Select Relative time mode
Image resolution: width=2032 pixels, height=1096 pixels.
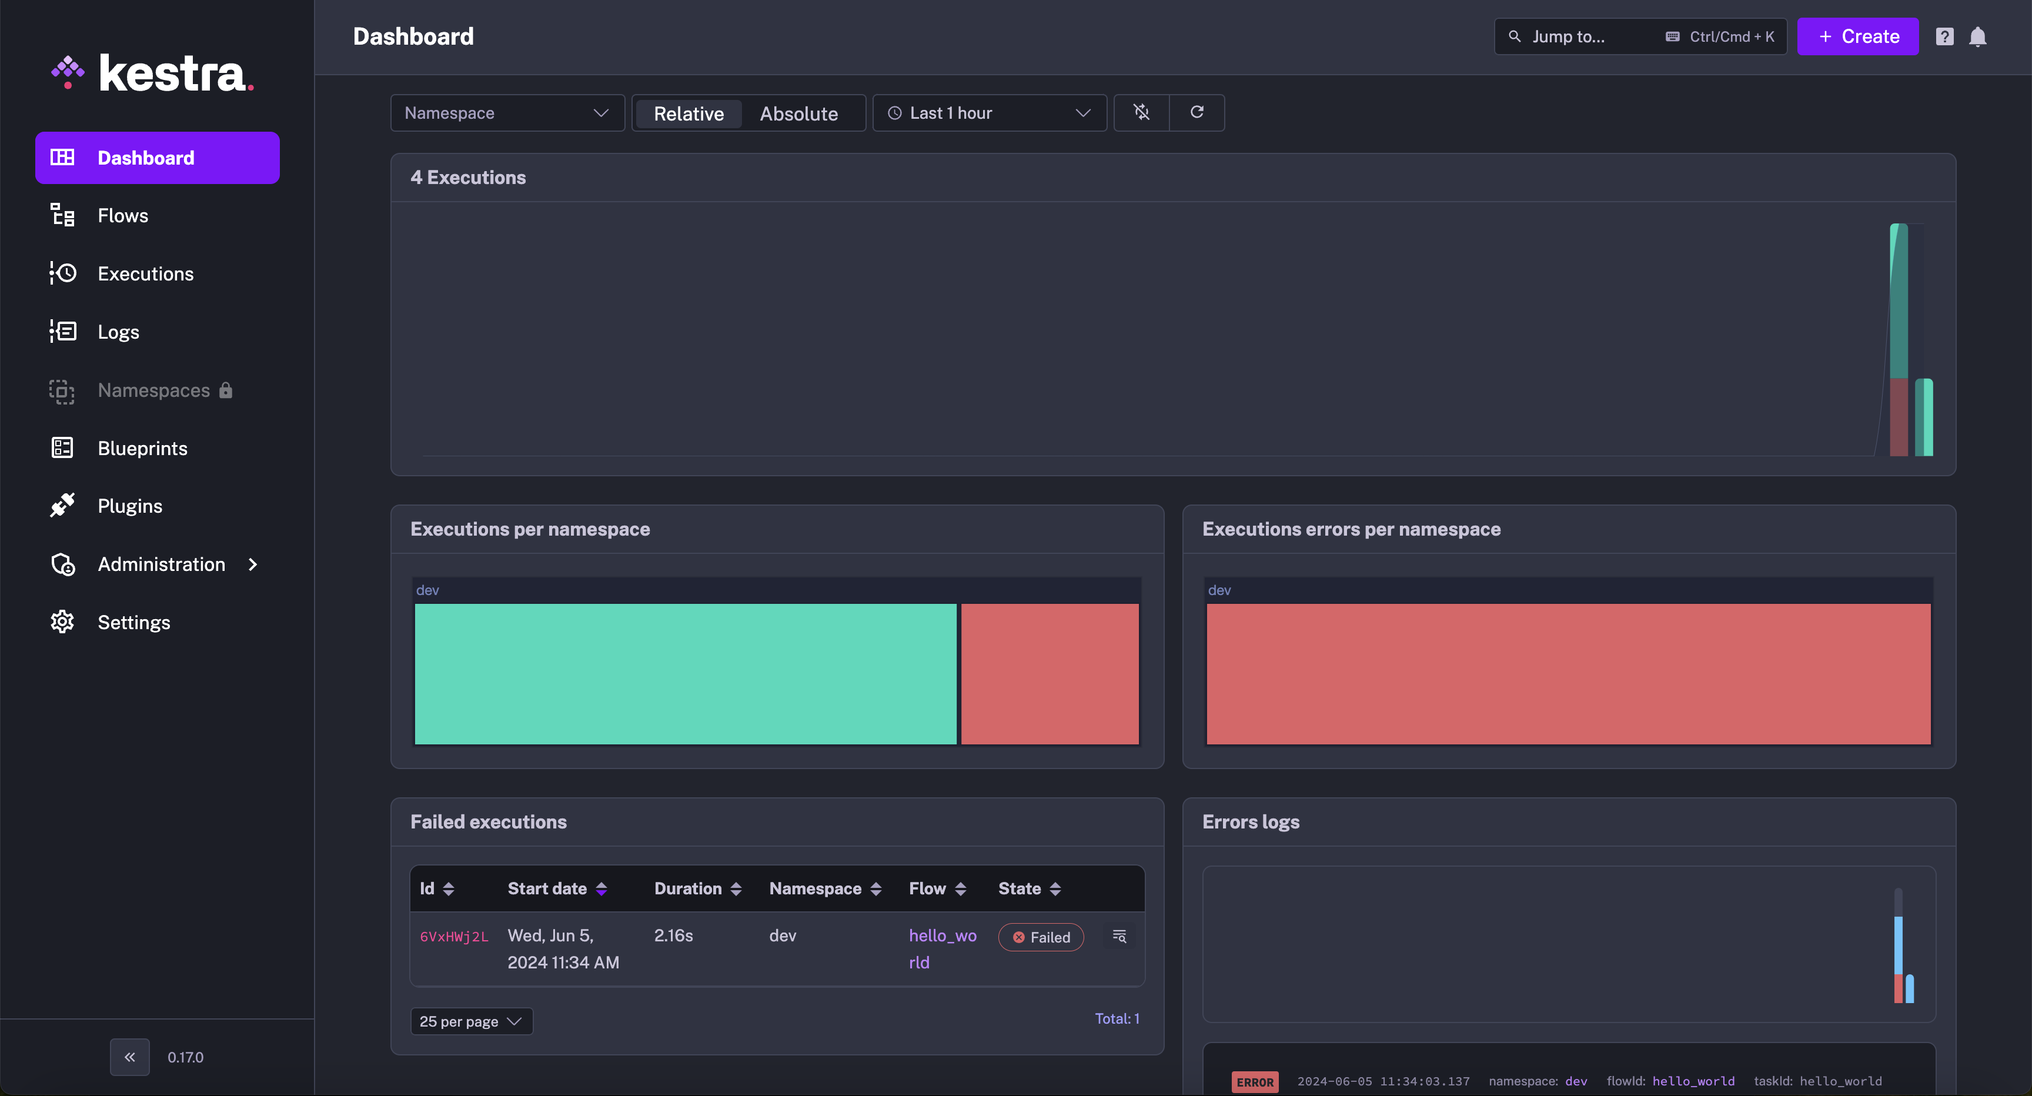688,113
